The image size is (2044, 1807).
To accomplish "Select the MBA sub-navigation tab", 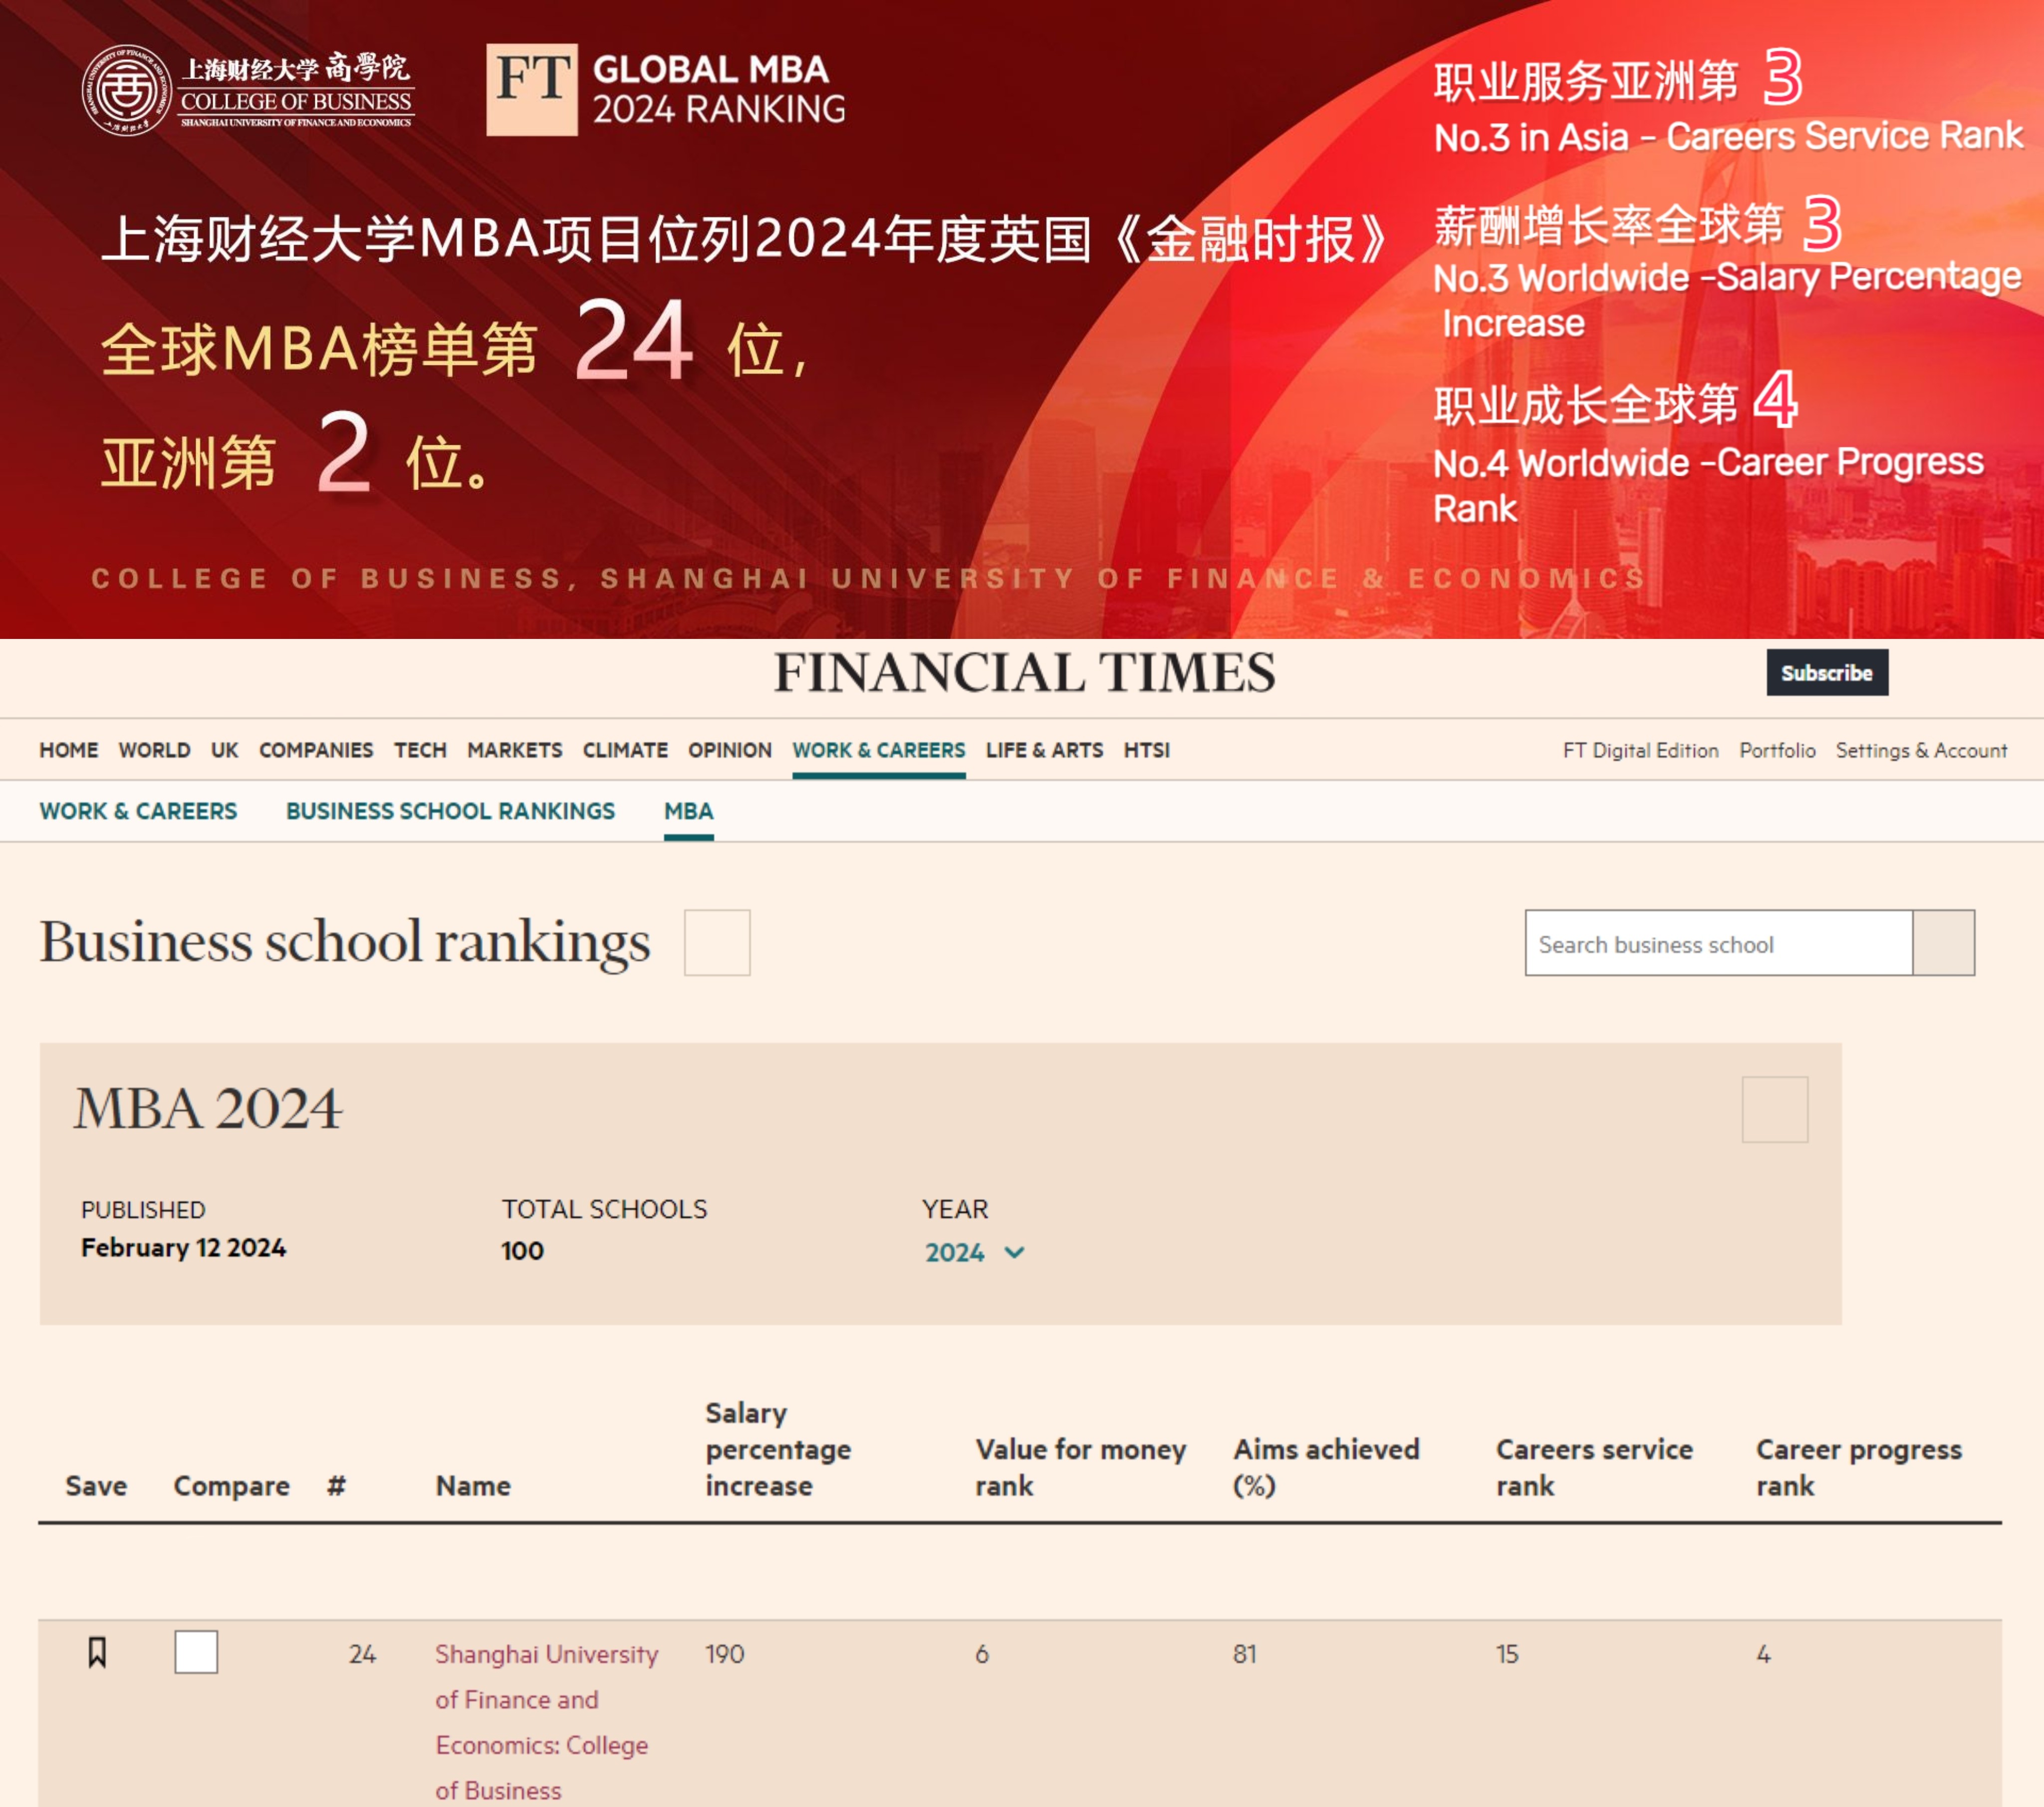I will point(689,812).
